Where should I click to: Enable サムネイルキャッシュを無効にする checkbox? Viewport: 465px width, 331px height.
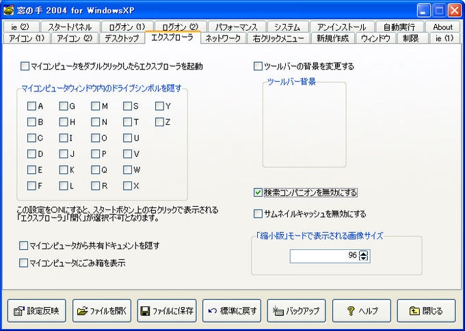coord(258,214)
